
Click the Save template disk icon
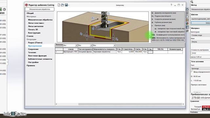click(x=66, y=5)
